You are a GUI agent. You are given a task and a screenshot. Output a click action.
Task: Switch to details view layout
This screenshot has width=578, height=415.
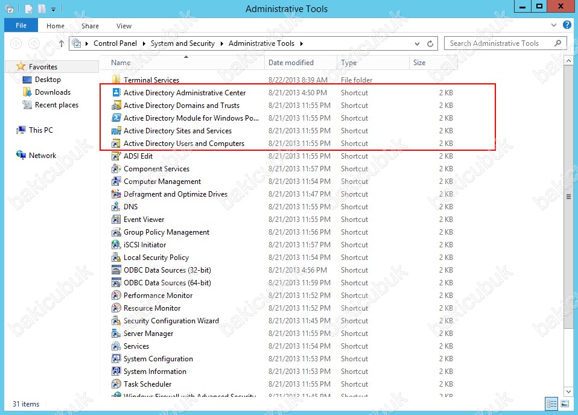[551, 404]
